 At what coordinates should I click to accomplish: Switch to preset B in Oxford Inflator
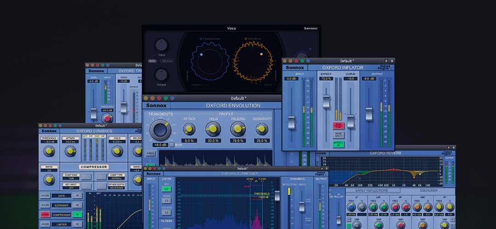point(392,61)
